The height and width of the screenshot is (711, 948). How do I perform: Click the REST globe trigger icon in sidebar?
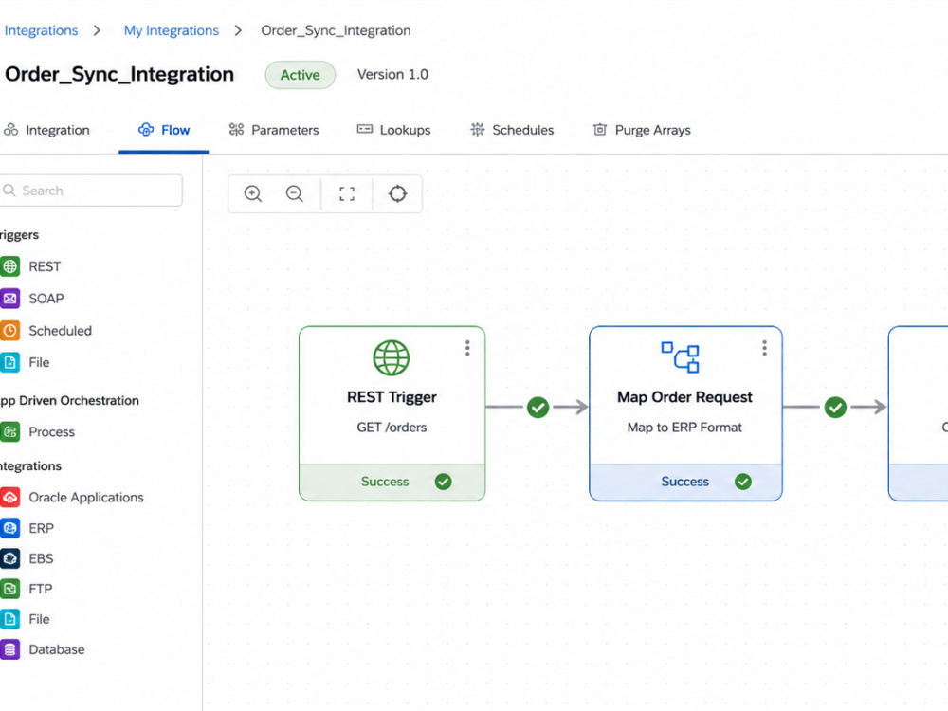pyautogui.click(x=9, y=266)
